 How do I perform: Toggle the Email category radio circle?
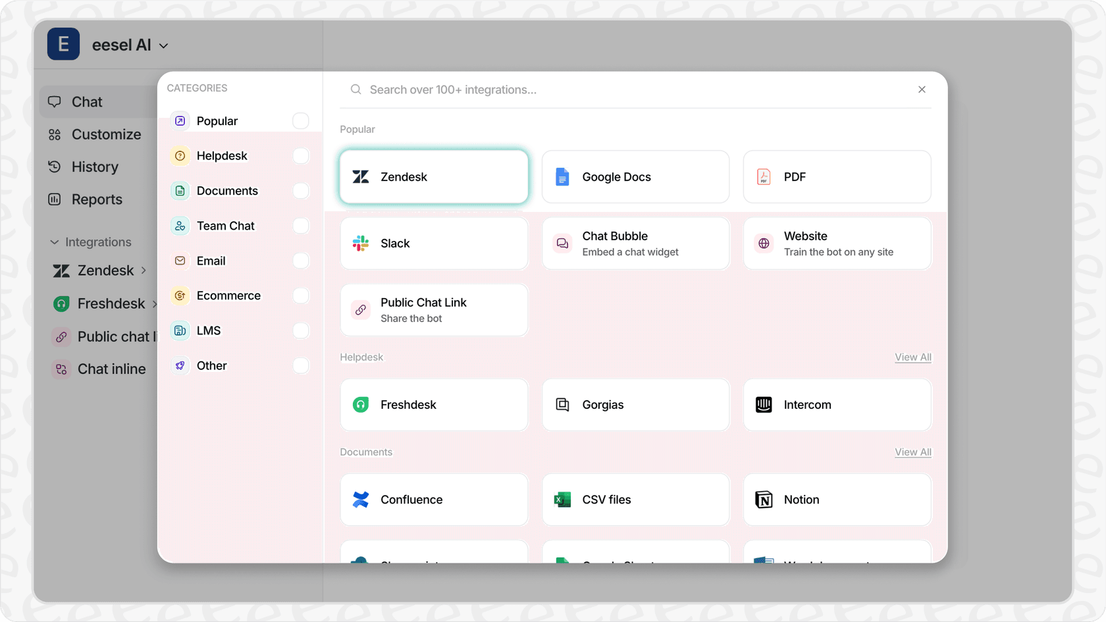point(301,261)
